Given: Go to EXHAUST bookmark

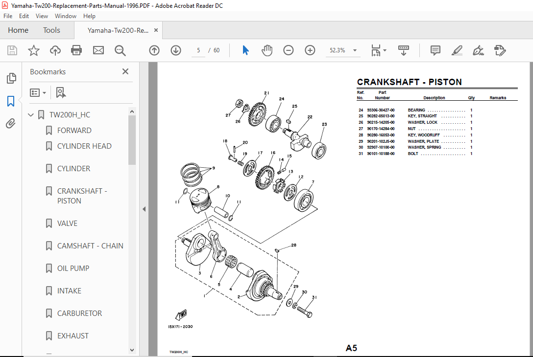Looking at the screenshot, I should click(73, 335).
